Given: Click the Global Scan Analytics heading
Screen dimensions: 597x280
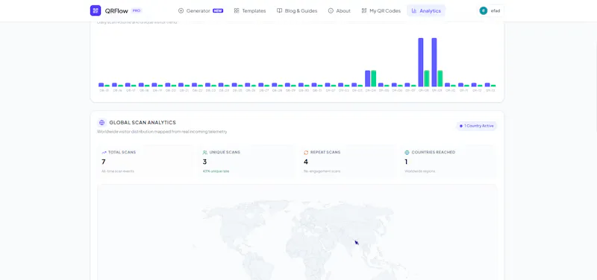Looking at the screenshot, I should pyautogui.click(x=143, y=123).
